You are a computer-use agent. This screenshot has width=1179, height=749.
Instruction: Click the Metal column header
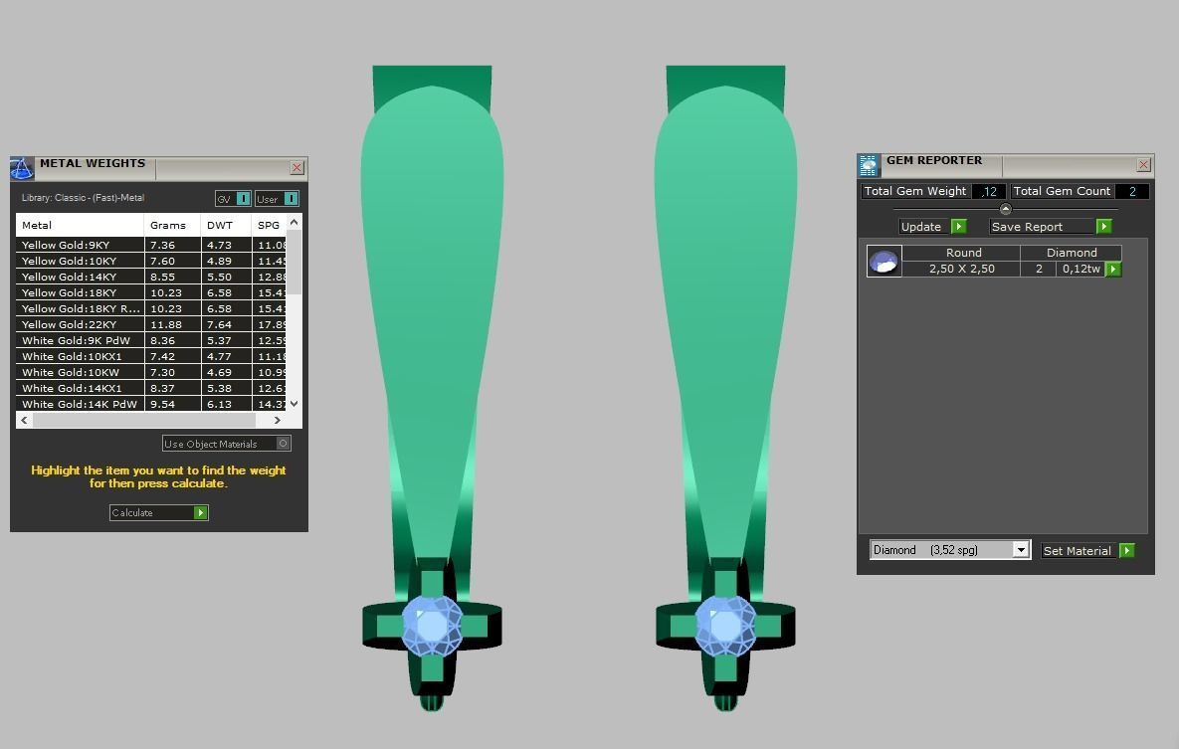(80, 225)
